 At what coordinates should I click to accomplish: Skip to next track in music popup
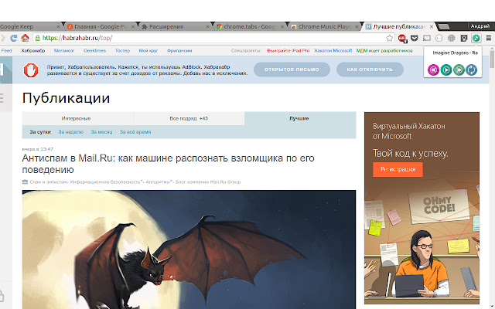click(x=459, y=70)
